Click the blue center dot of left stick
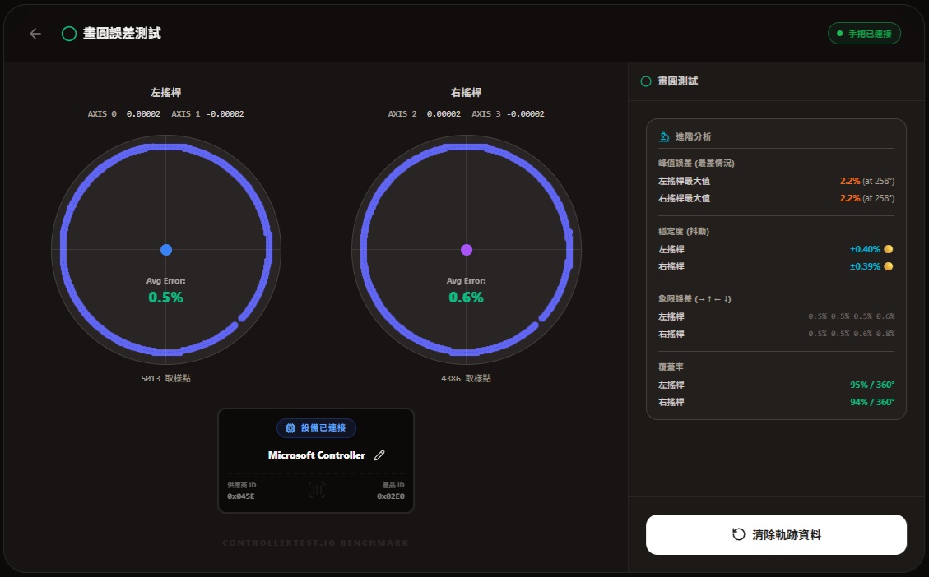This screenshot has width=929, height=577. 166,250
